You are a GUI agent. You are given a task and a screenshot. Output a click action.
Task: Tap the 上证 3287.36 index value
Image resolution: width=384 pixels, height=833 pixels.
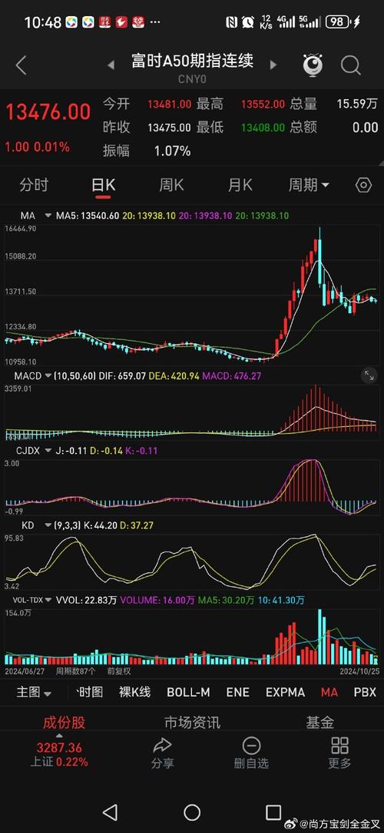pos(59,748)
